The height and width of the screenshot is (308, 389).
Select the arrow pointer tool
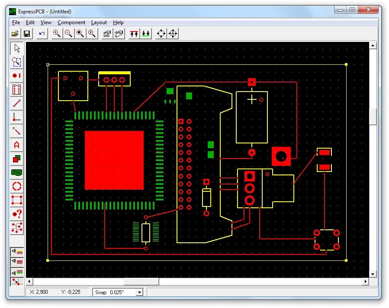coord(17,48)
